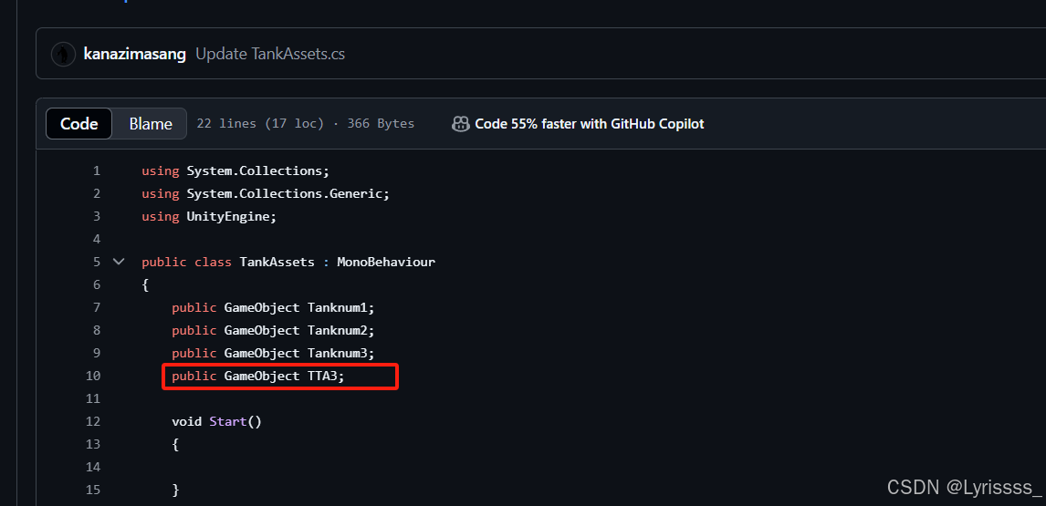
Task: Open the kanazimasang profile link
Action: point(135,54)
